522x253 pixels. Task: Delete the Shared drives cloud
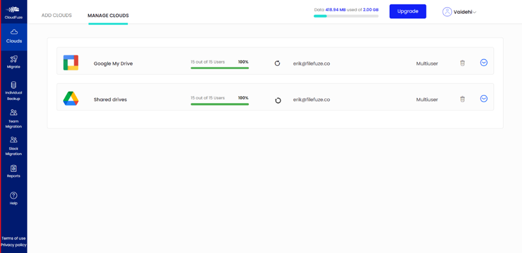462,99
